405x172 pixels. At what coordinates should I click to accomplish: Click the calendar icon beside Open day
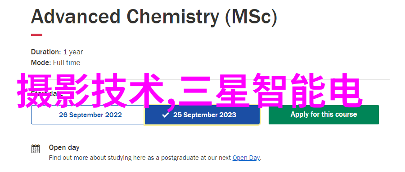point(36,149)
